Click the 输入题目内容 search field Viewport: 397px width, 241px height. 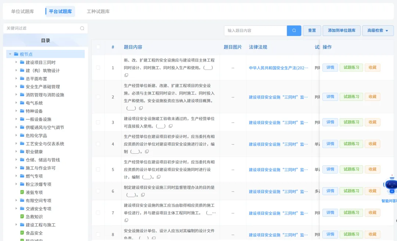click(255, 30)
